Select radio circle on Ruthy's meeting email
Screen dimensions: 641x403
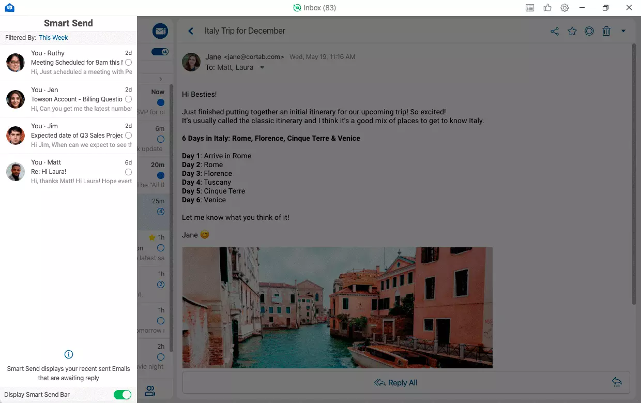(128, 63)
